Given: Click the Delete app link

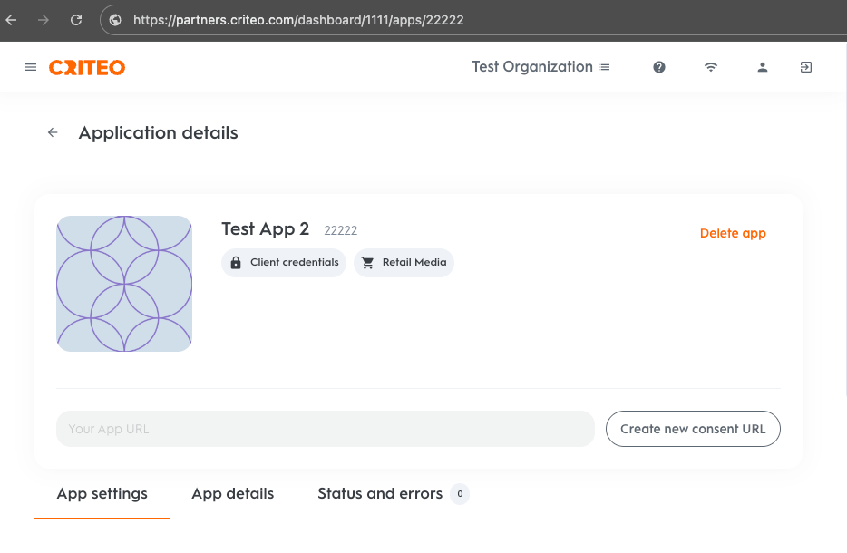Looking at the screenshot, I should (x=733, y=233).
